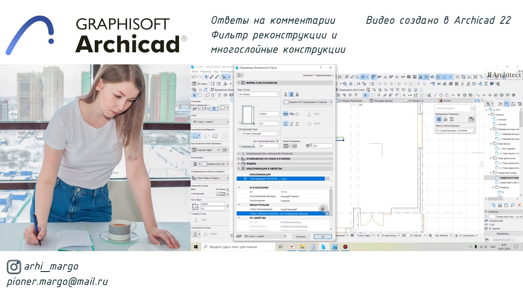This screenshot has width=523, height=294.
Task: Click the Отменить button
Action: tap(301, 236)
